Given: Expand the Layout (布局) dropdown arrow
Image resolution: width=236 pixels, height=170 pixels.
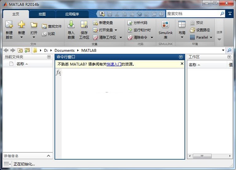Looking at the screenshot, I should [182, 37].
